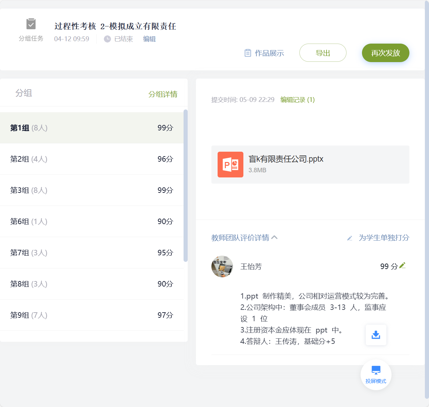
Task: Select 第2组 with 96分
Action: pos(91,159)
